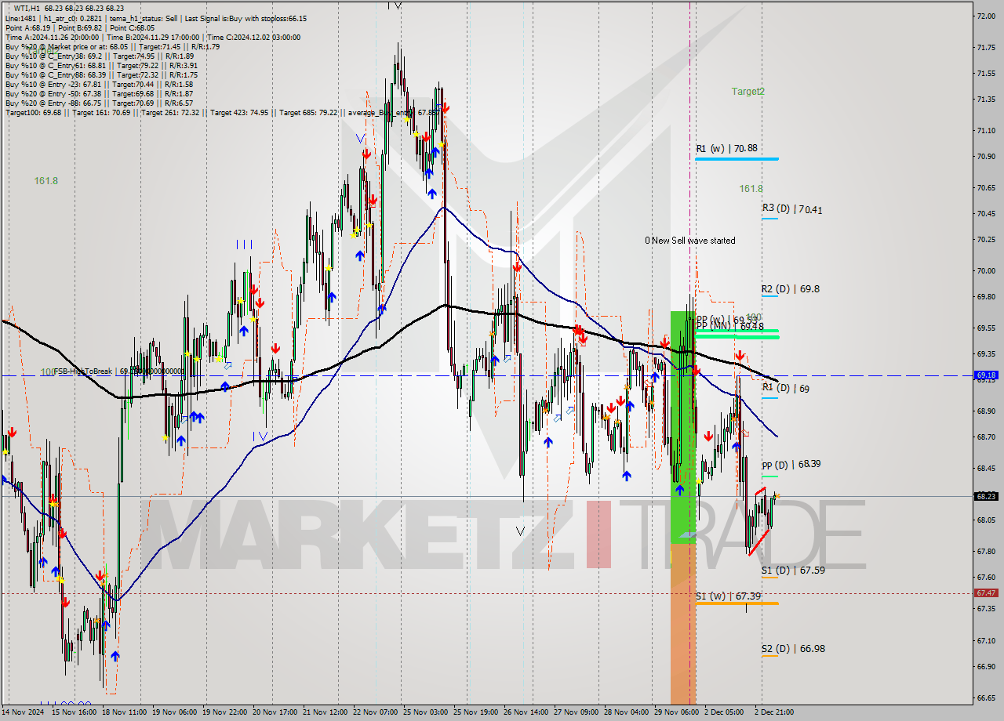Click 'Buy %20 @ Market price or at: 68.05' line
Viewport: 1004px width, 721px height.
coord(112,46)
